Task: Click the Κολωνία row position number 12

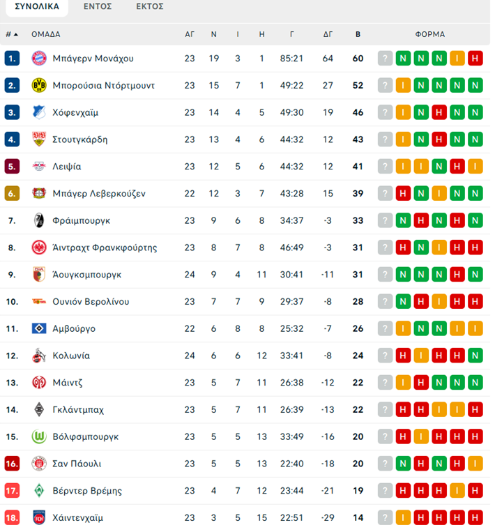Action: point(12,356)
